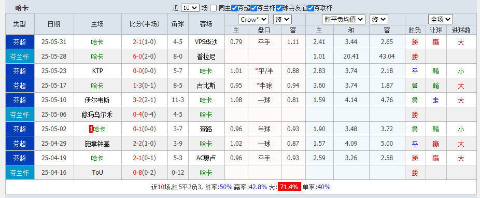The height and width of the screenshot is (198, 480).
Task: Click the home team 修玛乌尔禾
Action: [x=97, y=115]
